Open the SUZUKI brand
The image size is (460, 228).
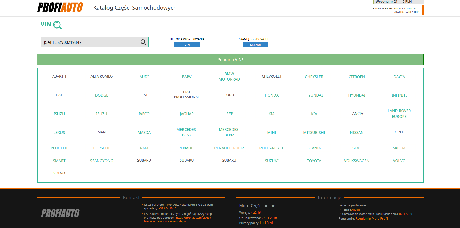pos(272,161)
